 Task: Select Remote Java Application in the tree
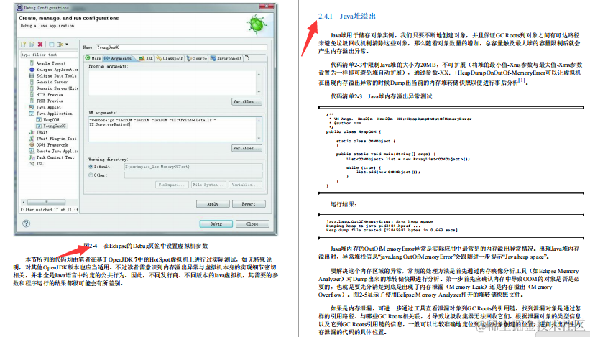pos(53,151)
